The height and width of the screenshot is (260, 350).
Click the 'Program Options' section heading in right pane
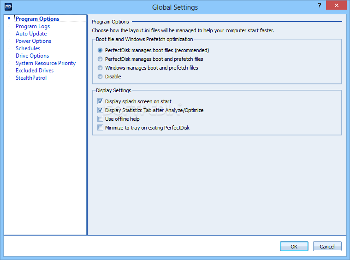pyautogui.click(x=110, y=22)
